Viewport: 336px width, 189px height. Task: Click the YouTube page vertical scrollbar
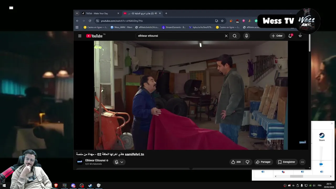point(310,43)
